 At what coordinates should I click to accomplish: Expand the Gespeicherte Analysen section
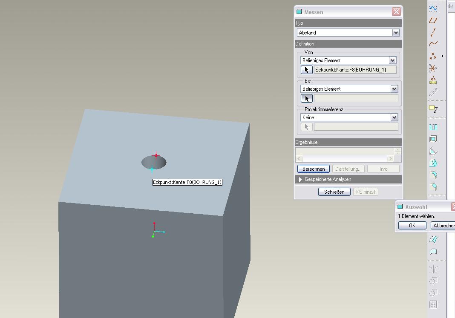(x=300, y=180)
